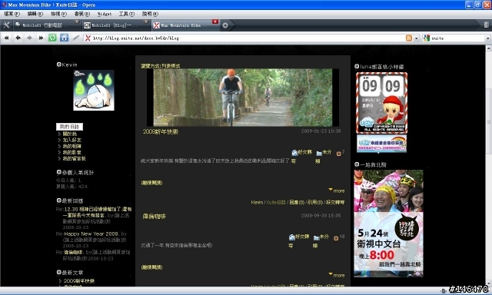Click the 我的日誌 button in sidebar
Image resolution: width=492 pixels, height=295 pixels.
pyautogui.click(x=70, y=127)
